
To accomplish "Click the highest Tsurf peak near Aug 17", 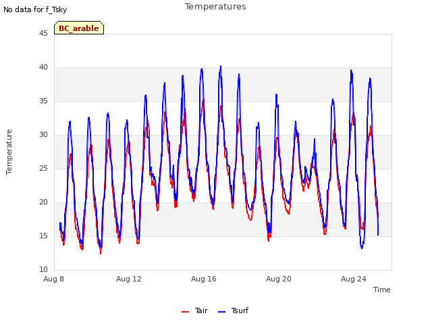I will pos(221,66).
